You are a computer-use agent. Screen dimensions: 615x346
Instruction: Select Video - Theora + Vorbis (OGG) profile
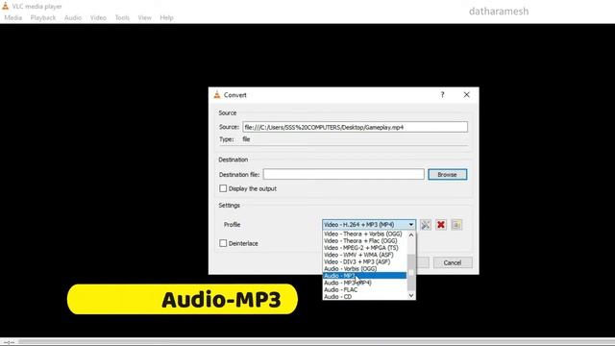coord(365,234)
